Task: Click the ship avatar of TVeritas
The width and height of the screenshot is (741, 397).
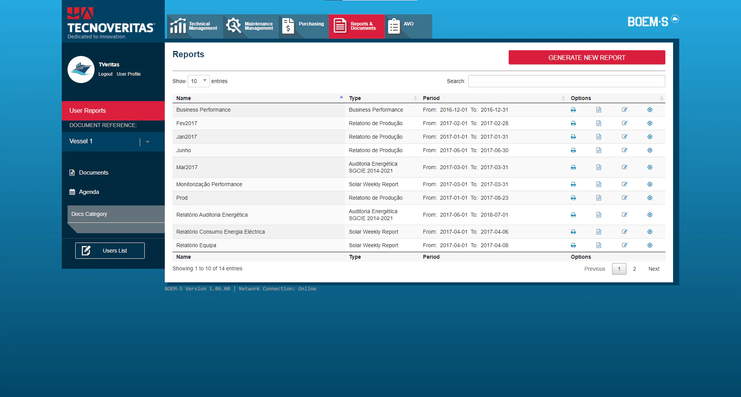Action: (x=81, y=70)
